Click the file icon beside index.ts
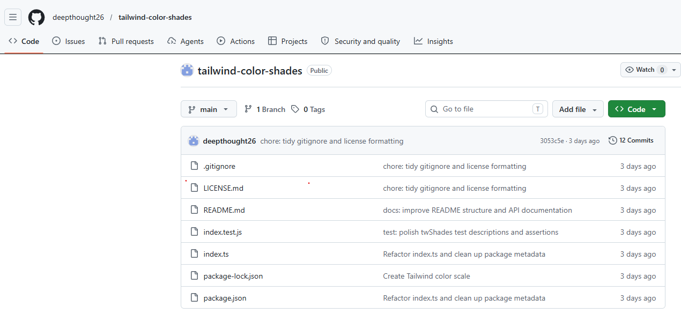The height and width of the screenshot is (314, 681). tap(195, 254)
